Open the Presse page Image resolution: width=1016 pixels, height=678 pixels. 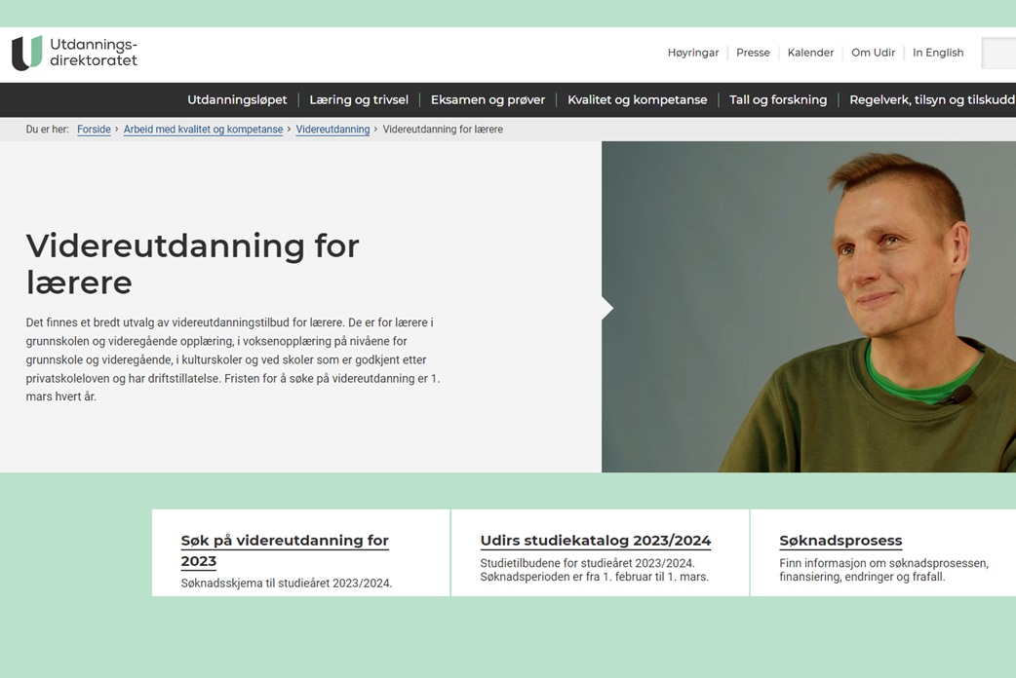pos(753,53)
